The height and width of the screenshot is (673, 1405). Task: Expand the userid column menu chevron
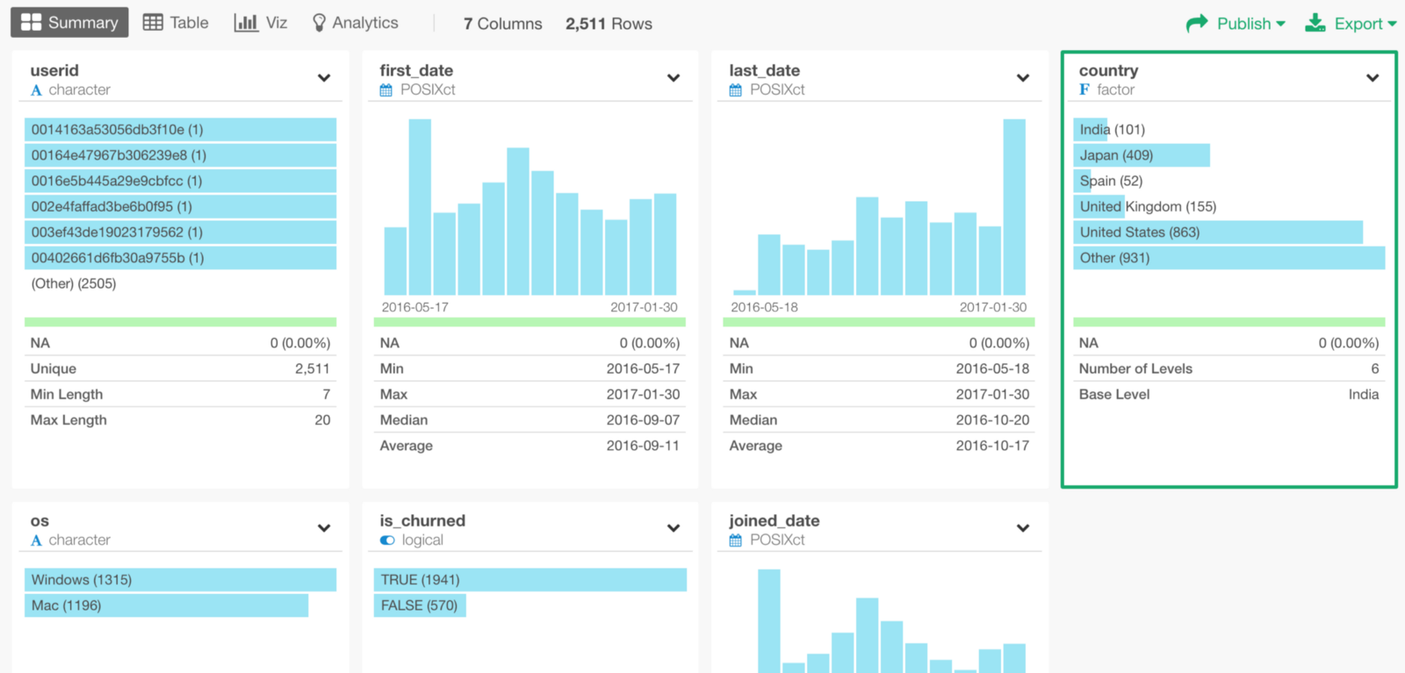(324, 78)
